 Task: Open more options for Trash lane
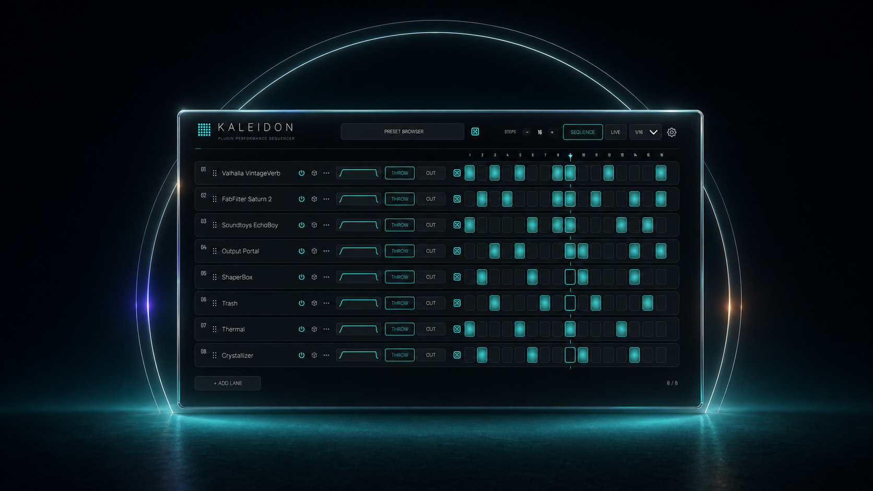pyautogui.click(x=326, y=303)
